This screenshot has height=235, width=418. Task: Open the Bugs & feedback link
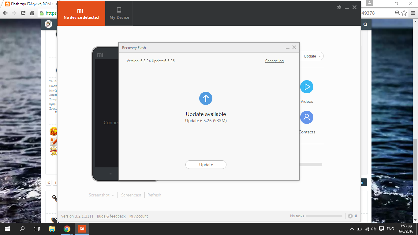111,216
